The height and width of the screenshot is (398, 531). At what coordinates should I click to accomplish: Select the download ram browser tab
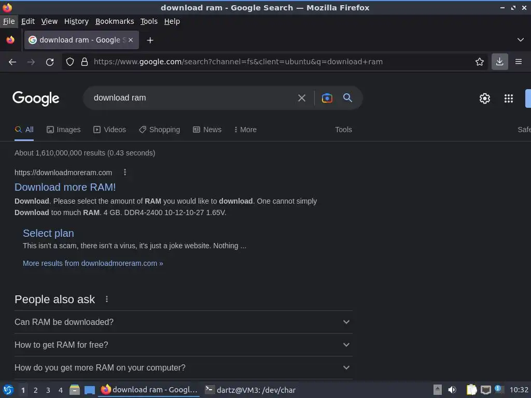80,40
